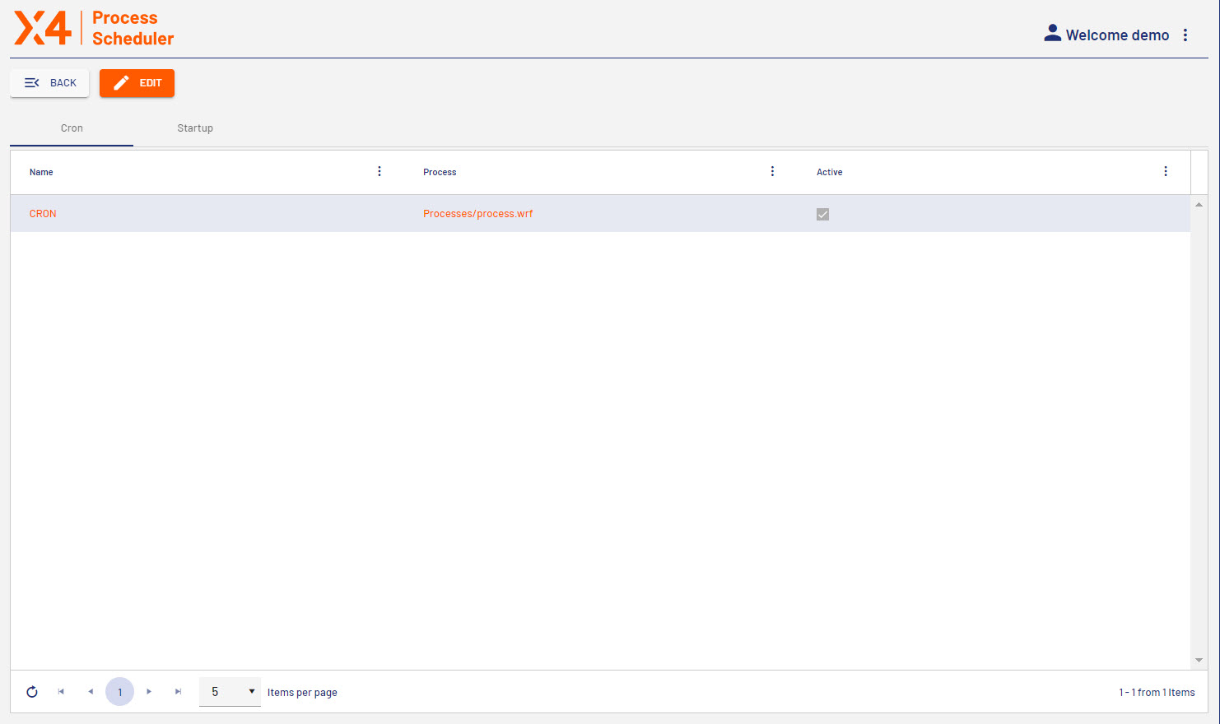Go to next page arrow
1220x724 pixels.
149,692
